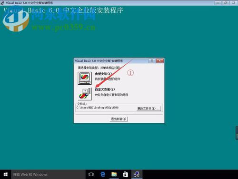Click the Change Folder button
The height and width of the screenshot is (179, 238).
coord(149,109)
